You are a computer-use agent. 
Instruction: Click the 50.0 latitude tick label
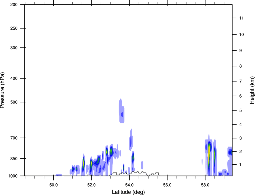[x=53, y=185]
